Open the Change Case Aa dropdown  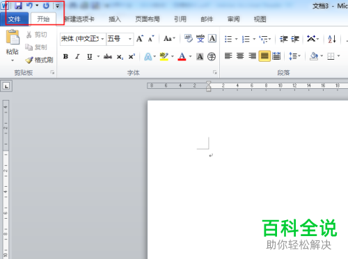[169, 39]
